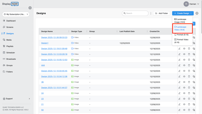Preview design 2025-12-10 05:12:53 with eye icon
202x114 pixels.
pyautogui.click(x=184, y=60)
